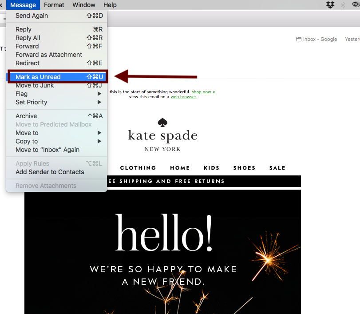Viewport: 360px width, 314px height.
Task: Click the Inbox - Google folder icon
Action: [299, 39]
